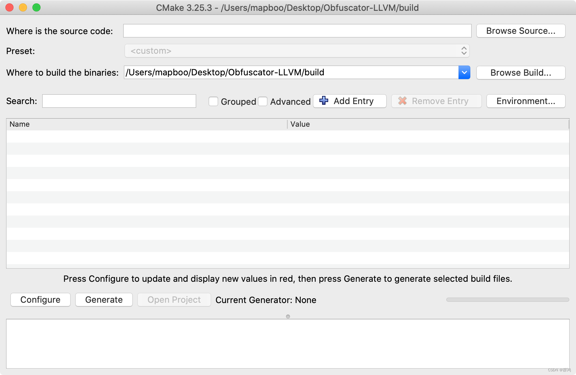
Task: Click the green zoom window button
Action: [36, 7]
